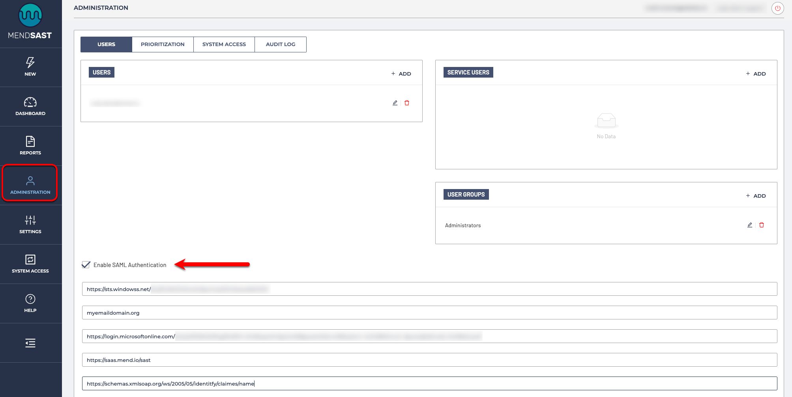792x397 pixels.
Task: Edit the Administrators user group
Action: (749, 225)
